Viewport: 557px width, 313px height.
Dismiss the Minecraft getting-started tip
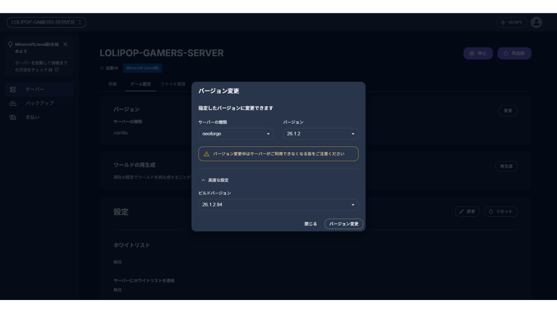tap(65, 44)
